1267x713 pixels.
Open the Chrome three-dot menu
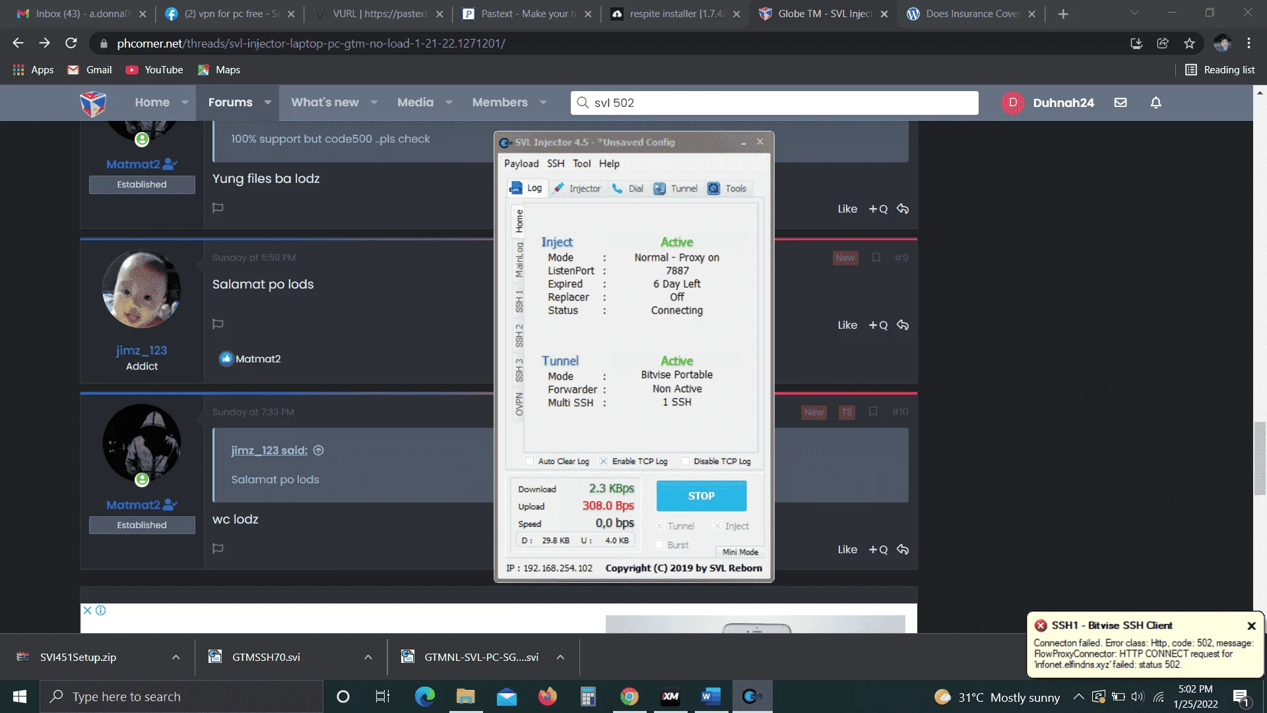1249,44
